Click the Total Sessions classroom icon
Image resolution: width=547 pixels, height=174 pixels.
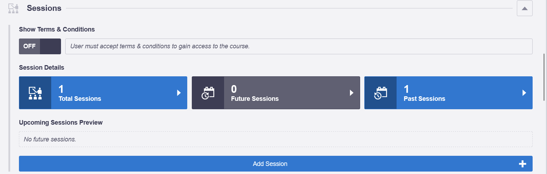point(35,93)
